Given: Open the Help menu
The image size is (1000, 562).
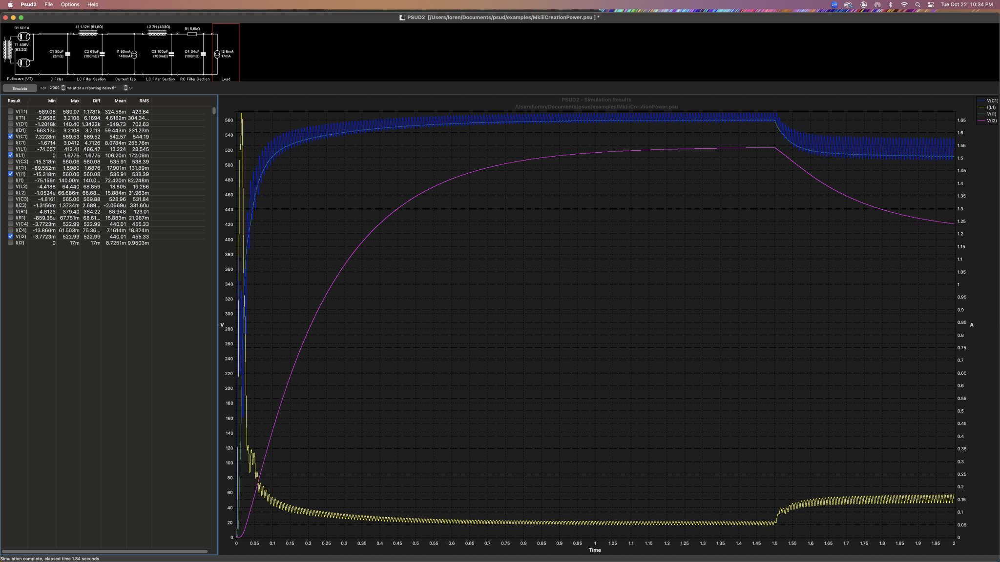Looking at the screenshot, I should coord(93,4).
